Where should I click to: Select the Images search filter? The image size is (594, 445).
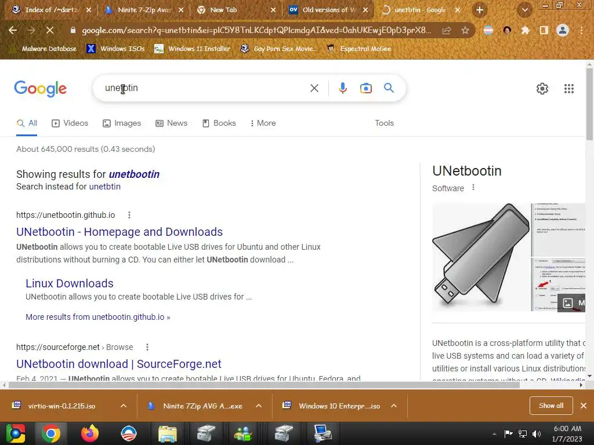click(x=122, y=123)
